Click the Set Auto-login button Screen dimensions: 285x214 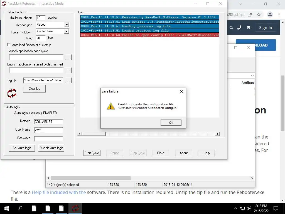[22, 148]
